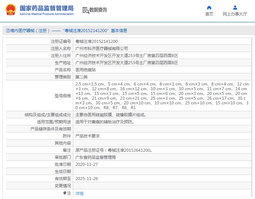The image size is (255, 199).
Task: Click the 附件 label
Action: [67, 136]
